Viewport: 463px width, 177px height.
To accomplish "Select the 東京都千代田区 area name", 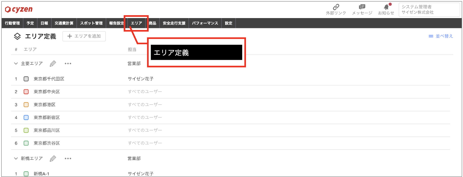I will click(49, 79).
